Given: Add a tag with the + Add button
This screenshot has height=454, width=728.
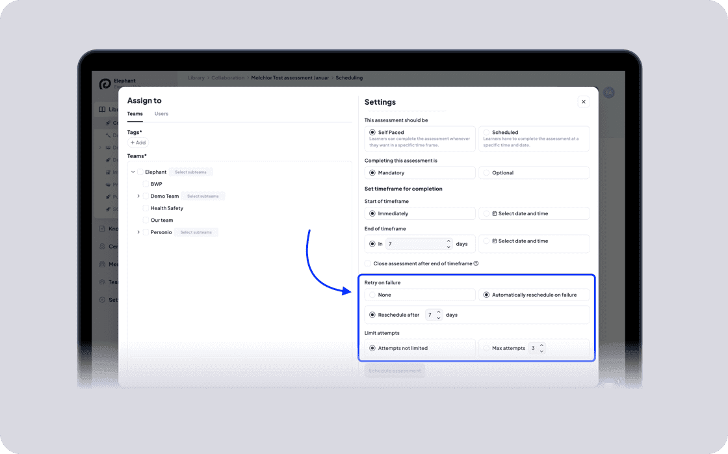Looking at the screenshot, I should [x=138, y=142].
